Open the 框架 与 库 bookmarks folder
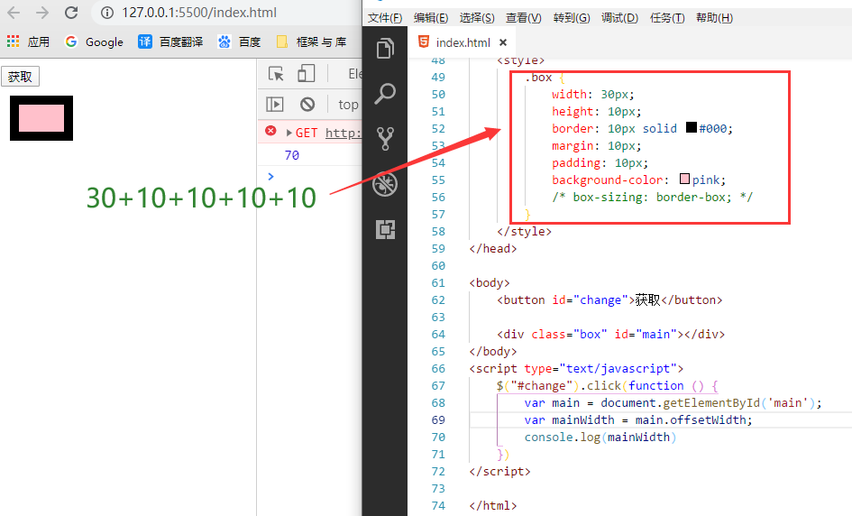The width and height of the screenshot is (852, 516). pos(311,41)
